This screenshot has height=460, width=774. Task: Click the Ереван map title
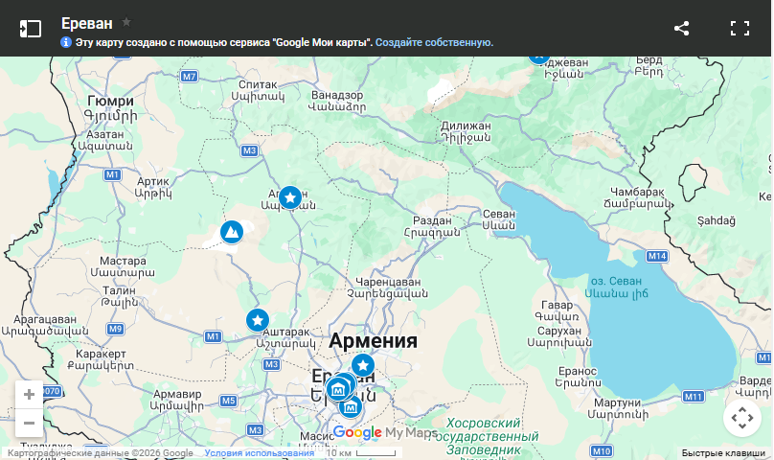87,23
